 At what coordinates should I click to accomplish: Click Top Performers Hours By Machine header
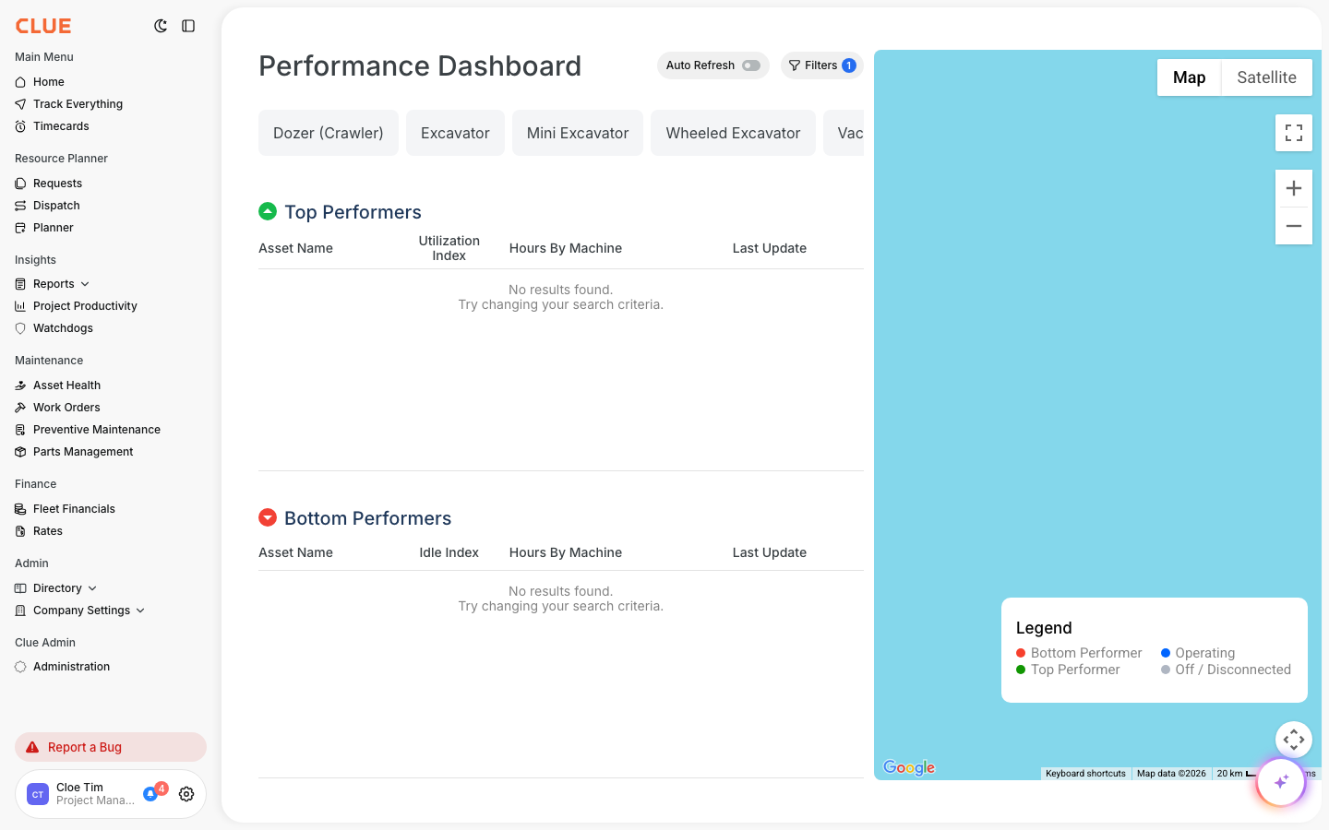click(566, 248)
